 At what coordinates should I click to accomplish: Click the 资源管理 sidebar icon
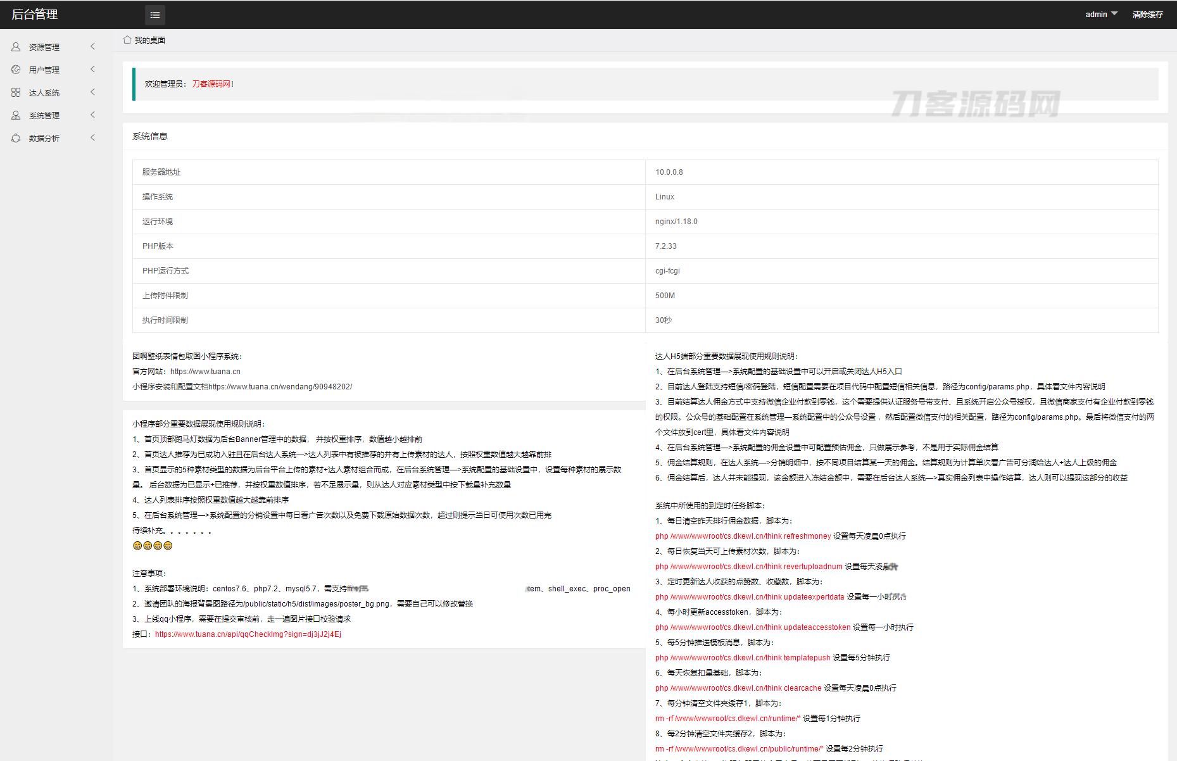[16, 47]
